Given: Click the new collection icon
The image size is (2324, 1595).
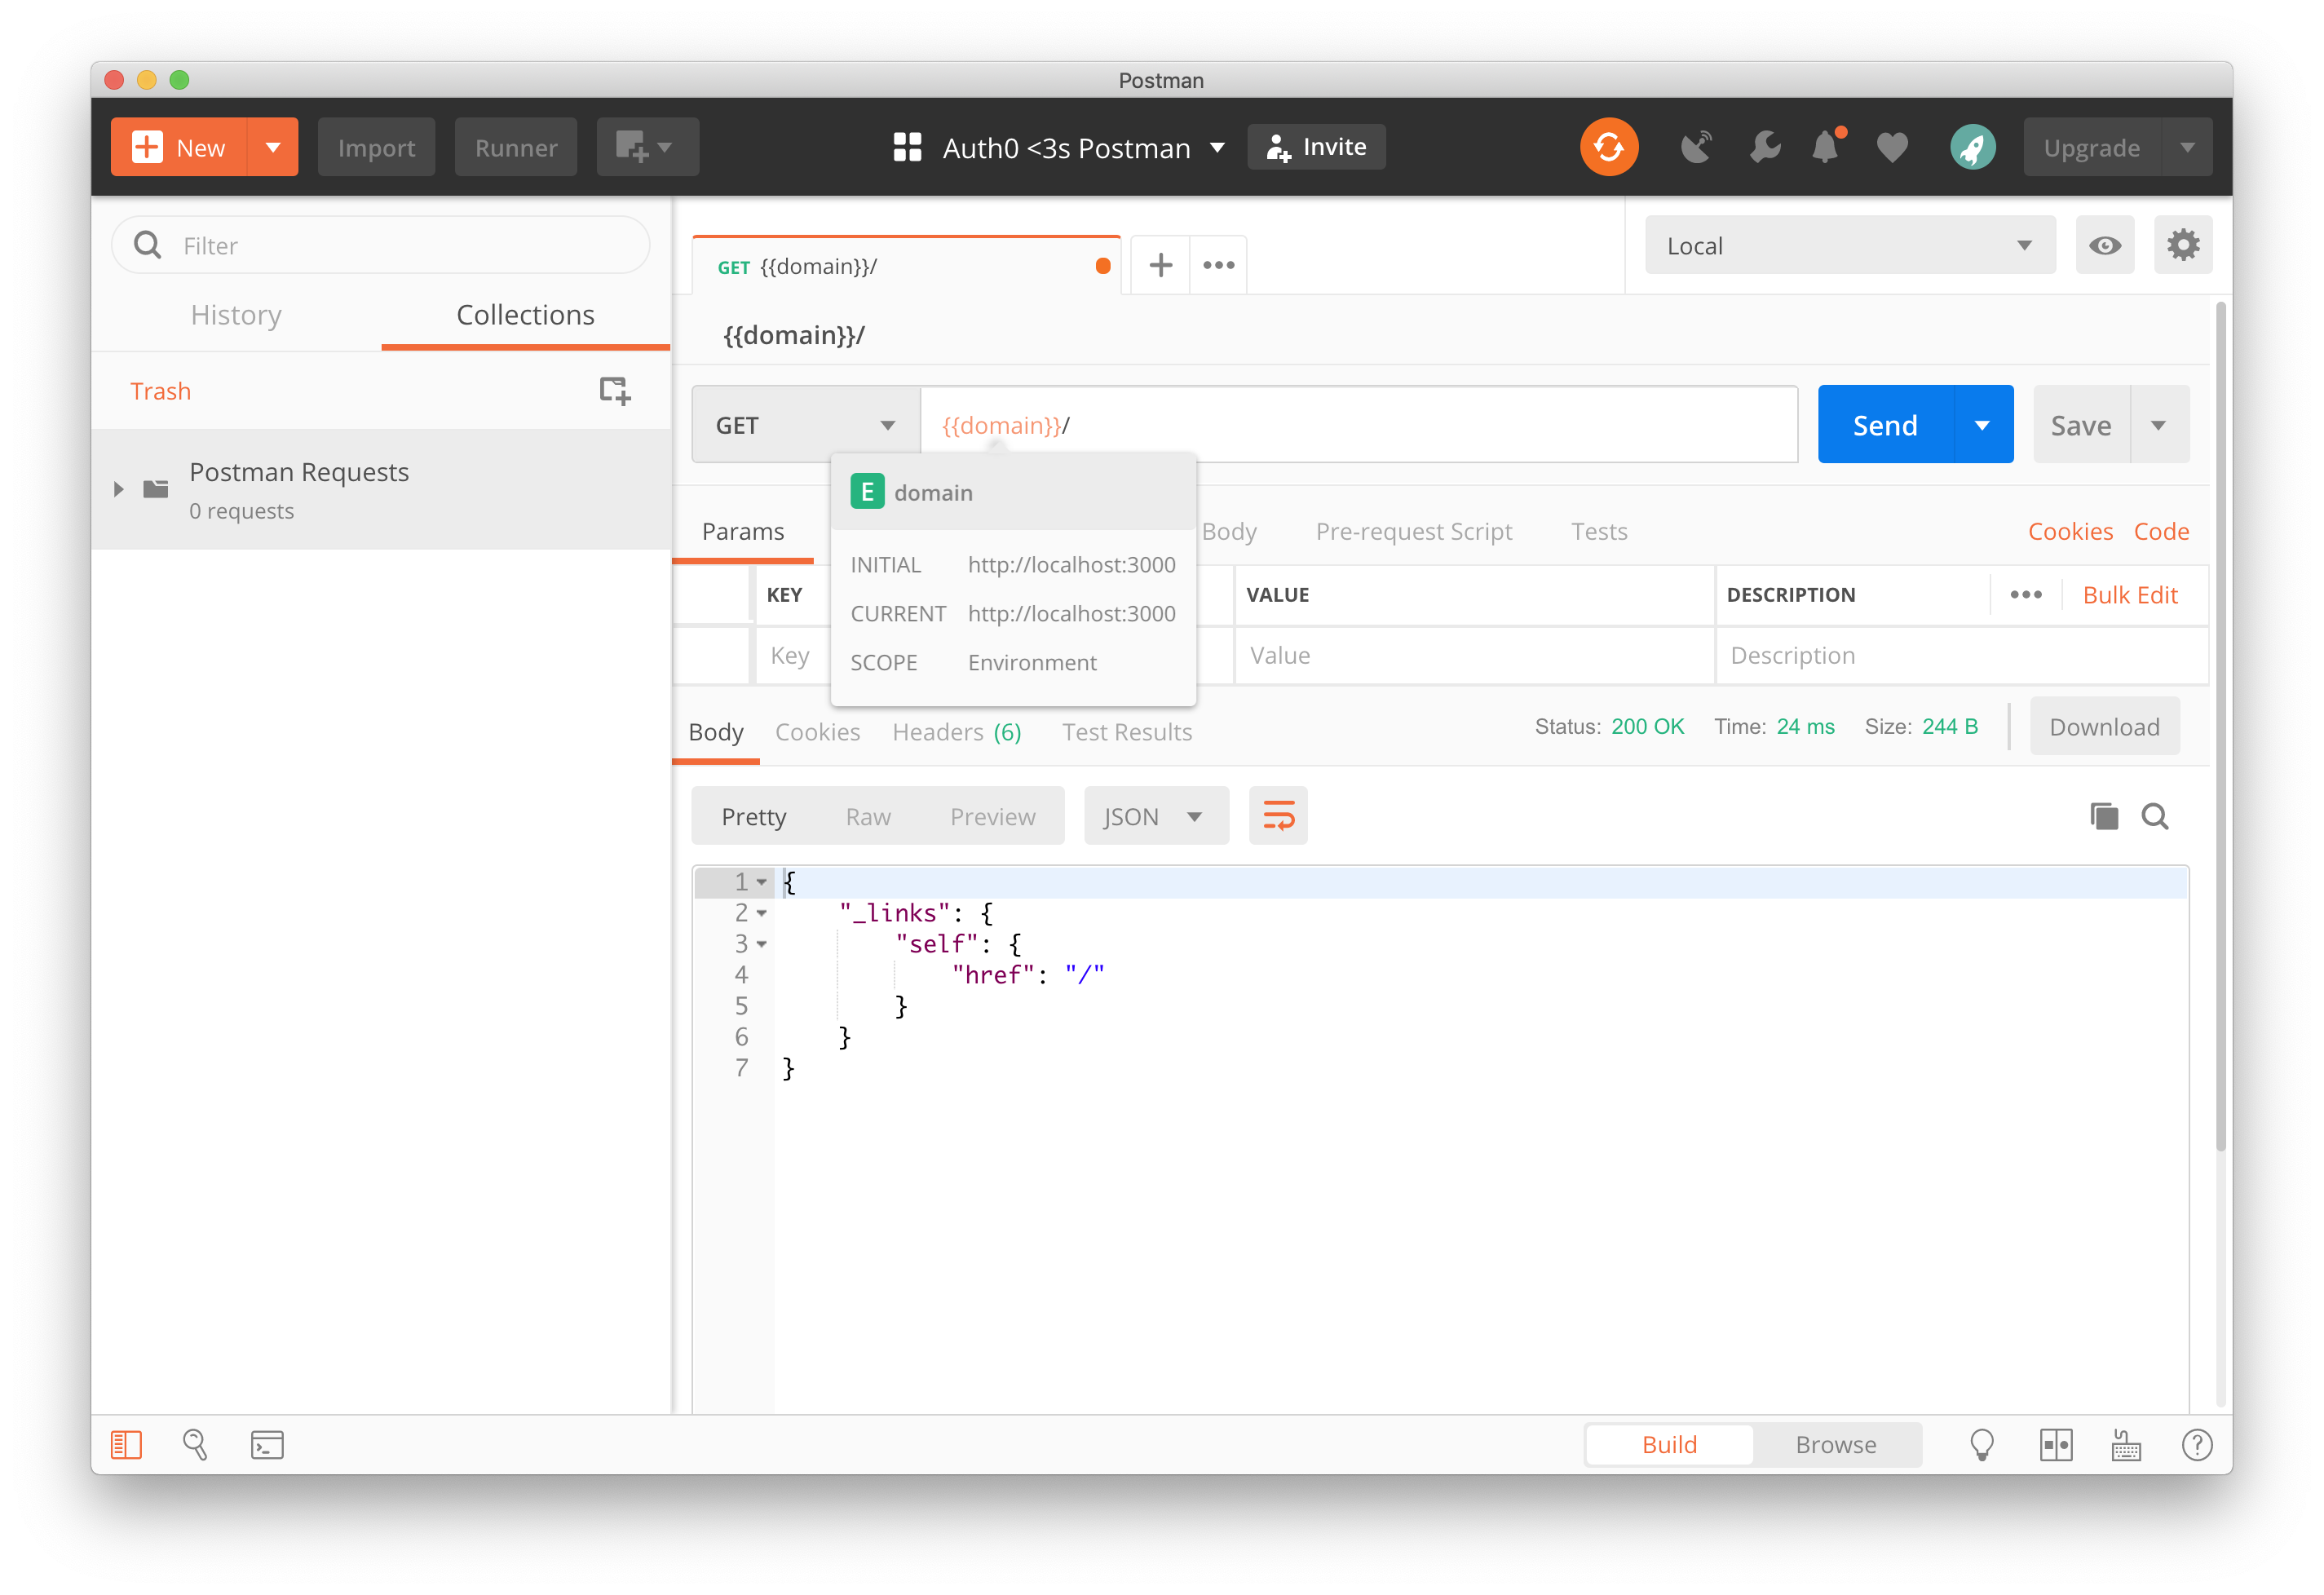Looking at the screenshot, I should tap(614, 390).
